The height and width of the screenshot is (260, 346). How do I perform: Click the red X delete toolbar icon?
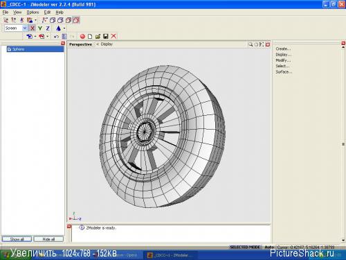[113, 36]
